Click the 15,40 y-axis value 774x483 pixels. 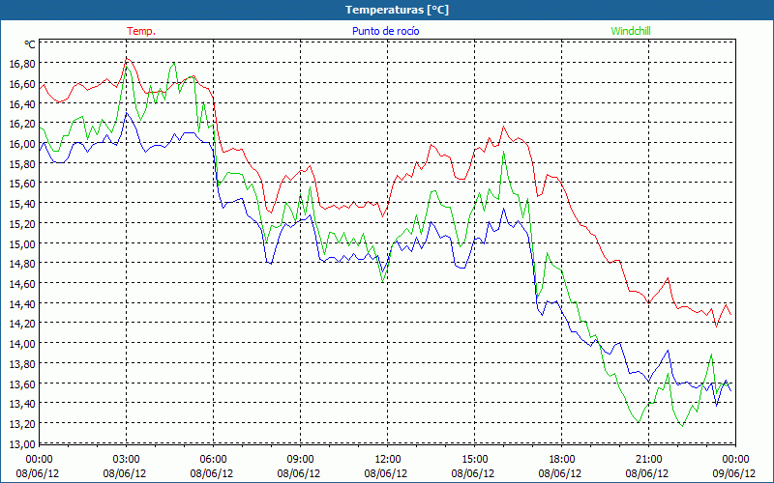click(x=22, y=204)
